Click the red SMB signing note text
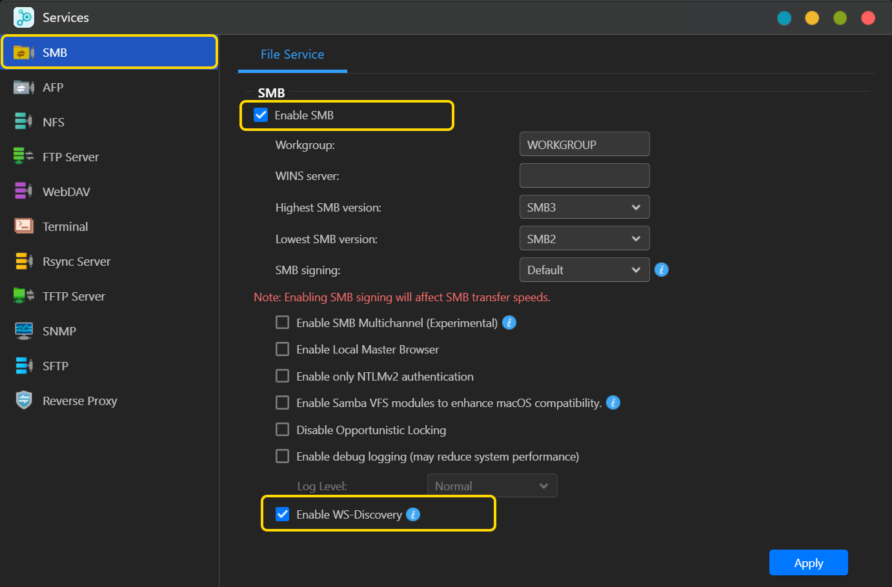The width and height of the screenshot is (892, 587). point(401,297)
